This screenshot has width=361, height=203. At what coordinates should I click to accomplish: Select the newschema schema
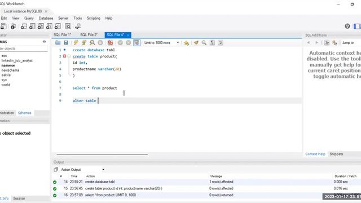(10, 70)
